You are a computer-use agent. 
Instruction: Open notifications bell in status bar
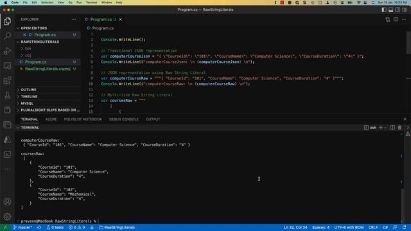tap(404, 227)
